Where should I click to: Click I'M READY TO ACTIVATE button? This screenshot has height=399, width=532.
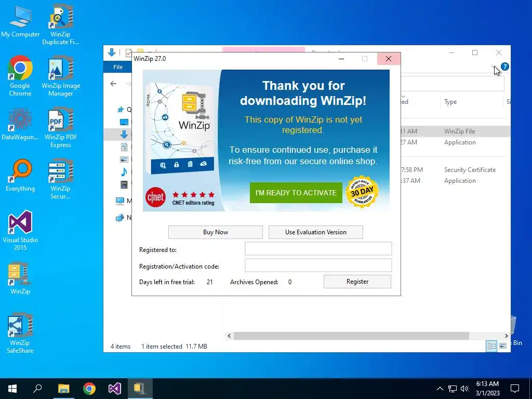[296, 193]
